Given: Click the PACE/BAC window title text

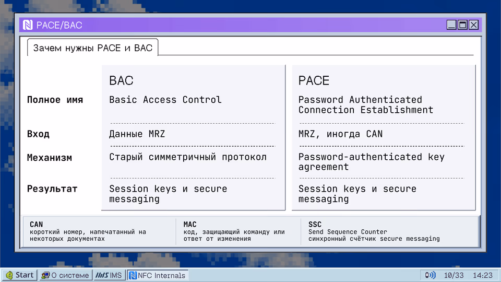Looking at the screenshot, I should pyautogui.click(x=59, y=25).
